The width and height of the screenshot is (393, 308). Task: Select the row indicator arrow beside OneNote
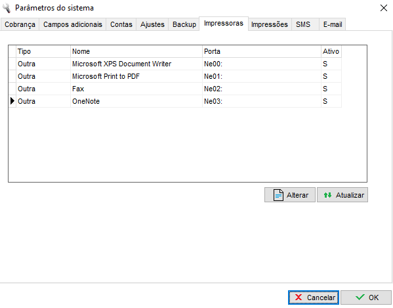[12, 101]
